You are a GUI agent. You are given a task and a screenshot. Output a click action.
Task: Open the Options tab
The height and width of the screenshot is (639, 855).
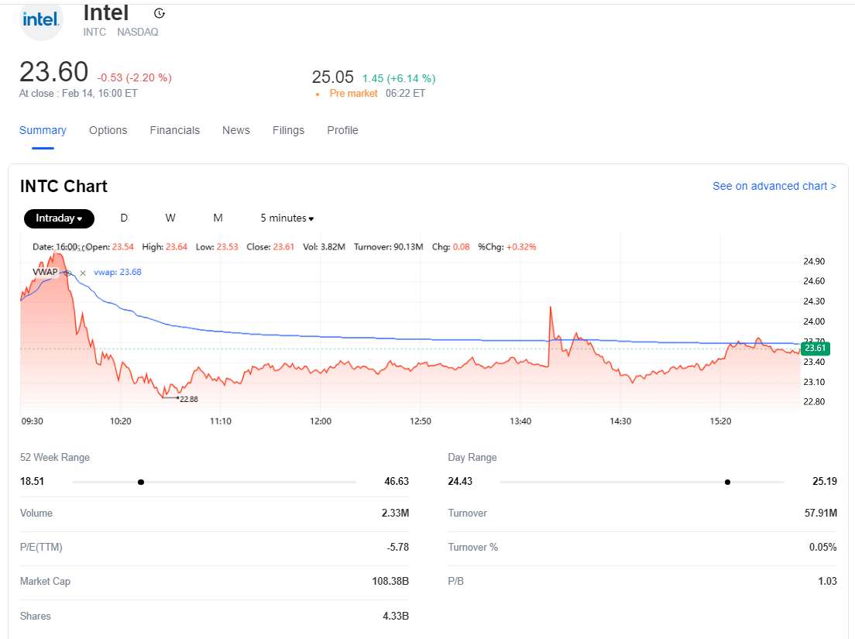108,130
